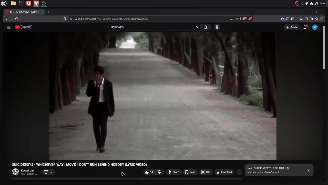This screenshot has width=328, height=185.
Task: Share this video
Action: (x=173, y=172)
